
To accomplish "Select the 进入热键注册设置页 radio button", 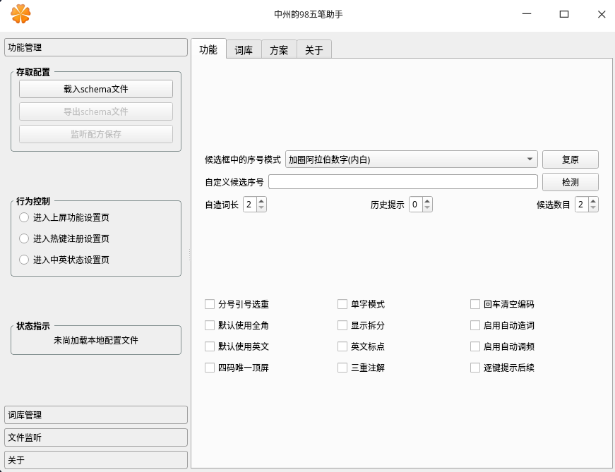I will tap(23, 238).
